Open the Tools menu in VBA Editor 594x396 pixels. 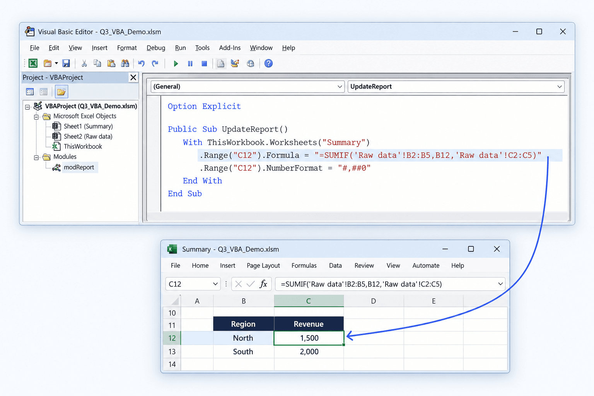click(202, 48)
